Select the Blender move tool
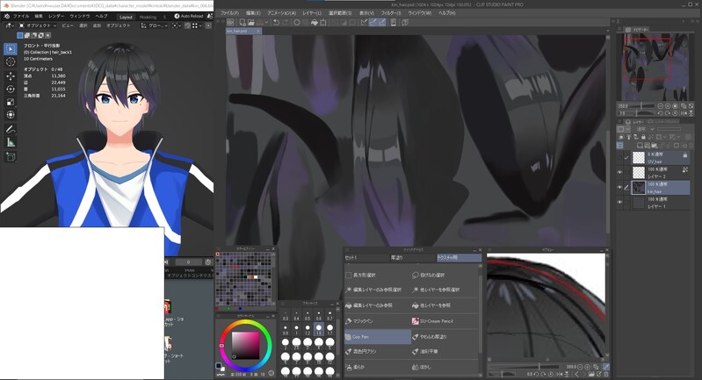Viewport: 702px width, 380px height. 11,76
